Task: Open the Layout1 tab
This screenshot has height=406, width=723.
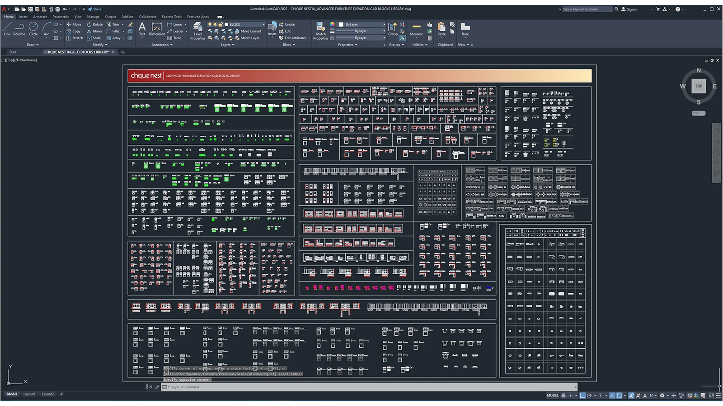Action: (x=29, y=394)
